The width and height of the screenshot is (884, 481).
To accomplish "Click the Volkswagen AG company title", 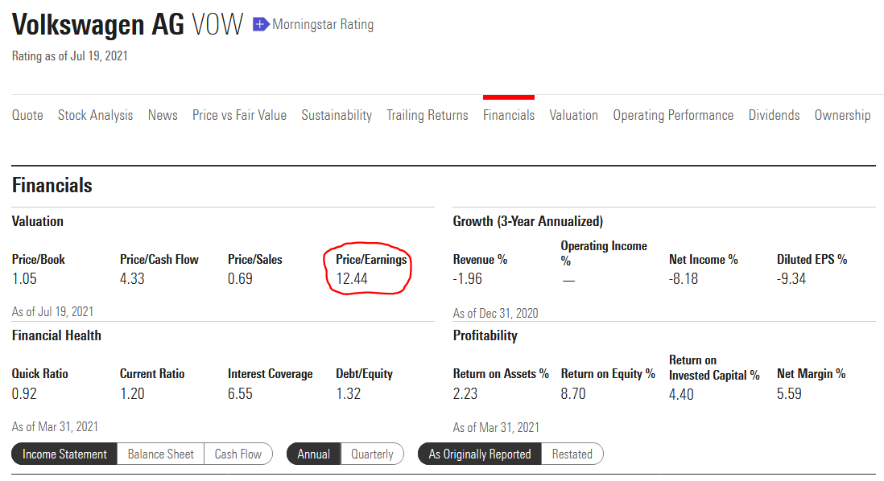I will pos(98,25).
